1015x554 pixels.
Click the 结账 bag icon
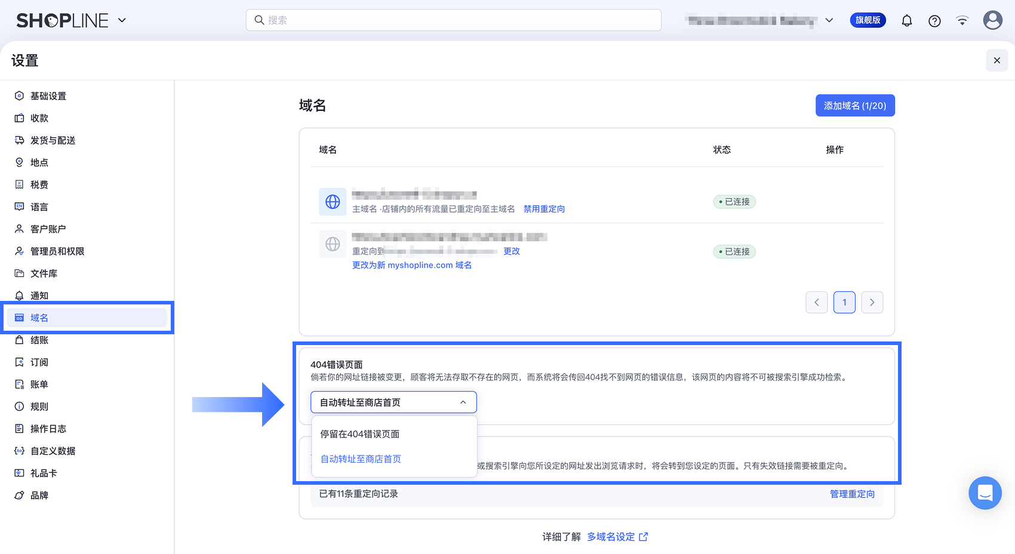coord(19,340)
